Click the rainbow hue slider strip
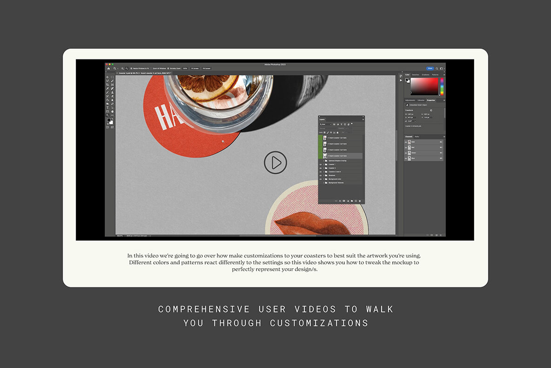 (x=442, y=86)
